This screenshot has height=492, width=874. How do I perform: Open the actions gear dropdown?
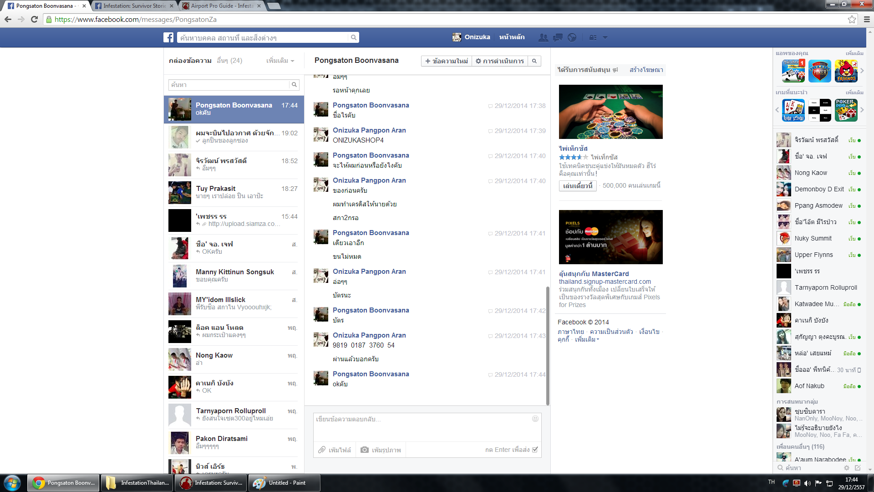click(499, 61)
